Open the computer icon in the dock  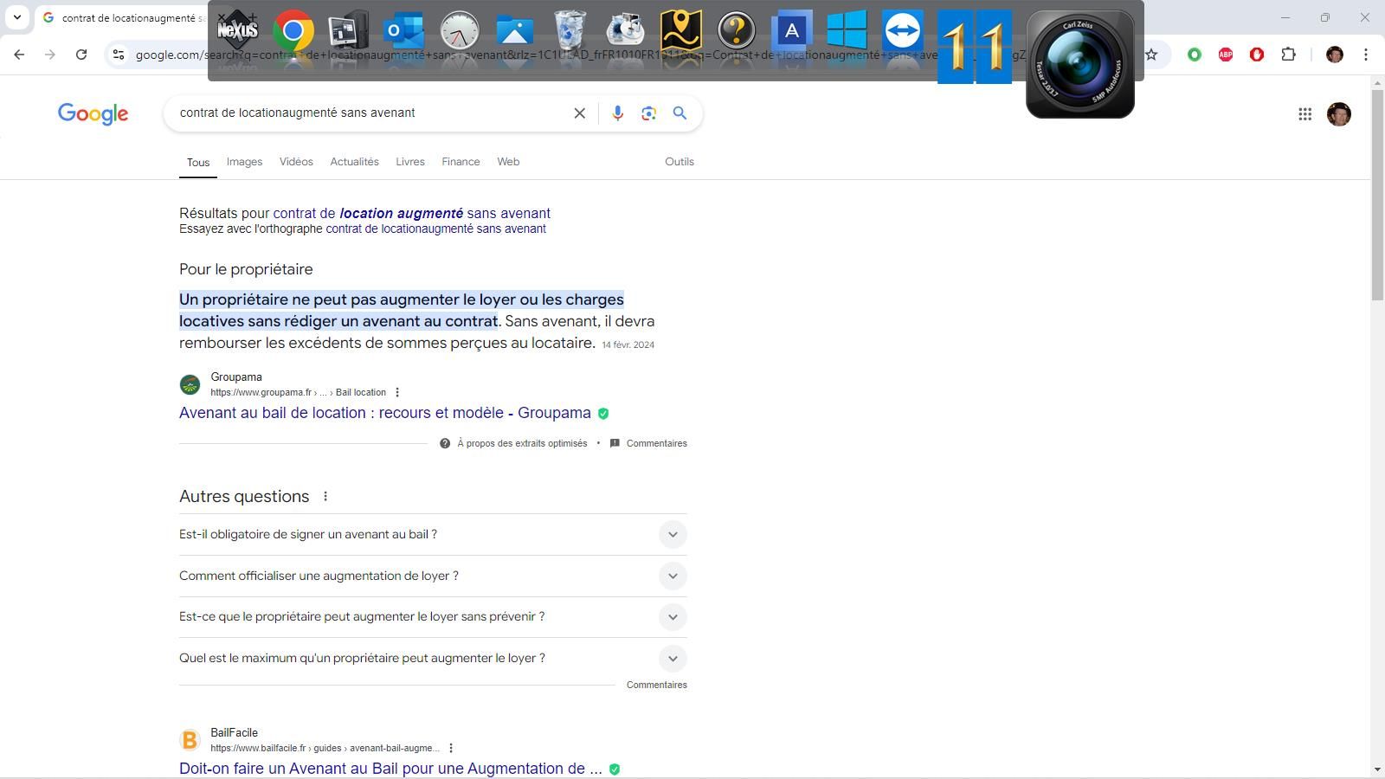click(349, 31)
